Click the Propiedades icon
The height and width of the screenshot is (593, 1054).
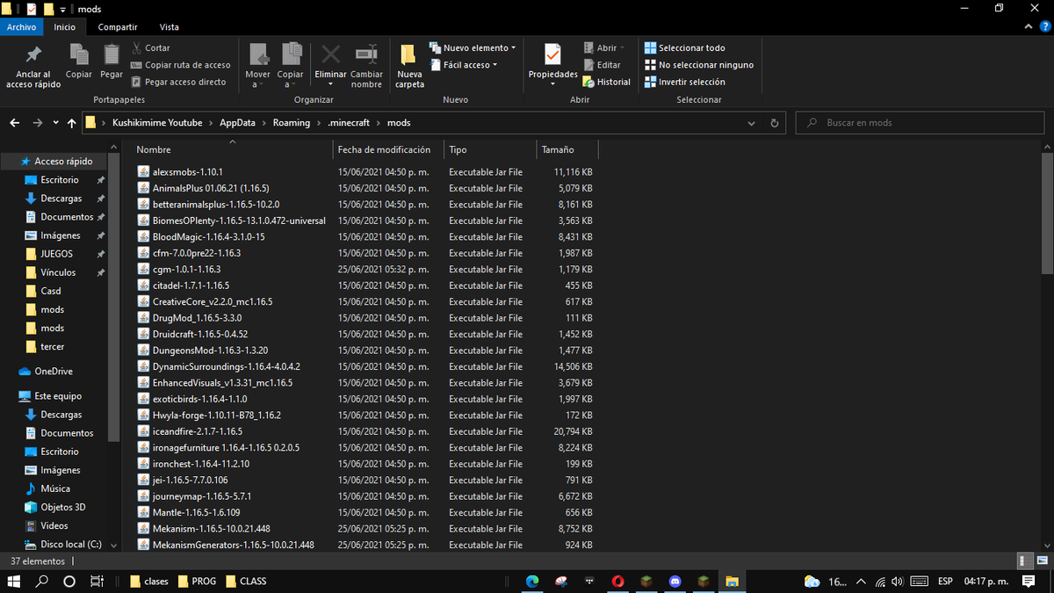pos(552,54)
